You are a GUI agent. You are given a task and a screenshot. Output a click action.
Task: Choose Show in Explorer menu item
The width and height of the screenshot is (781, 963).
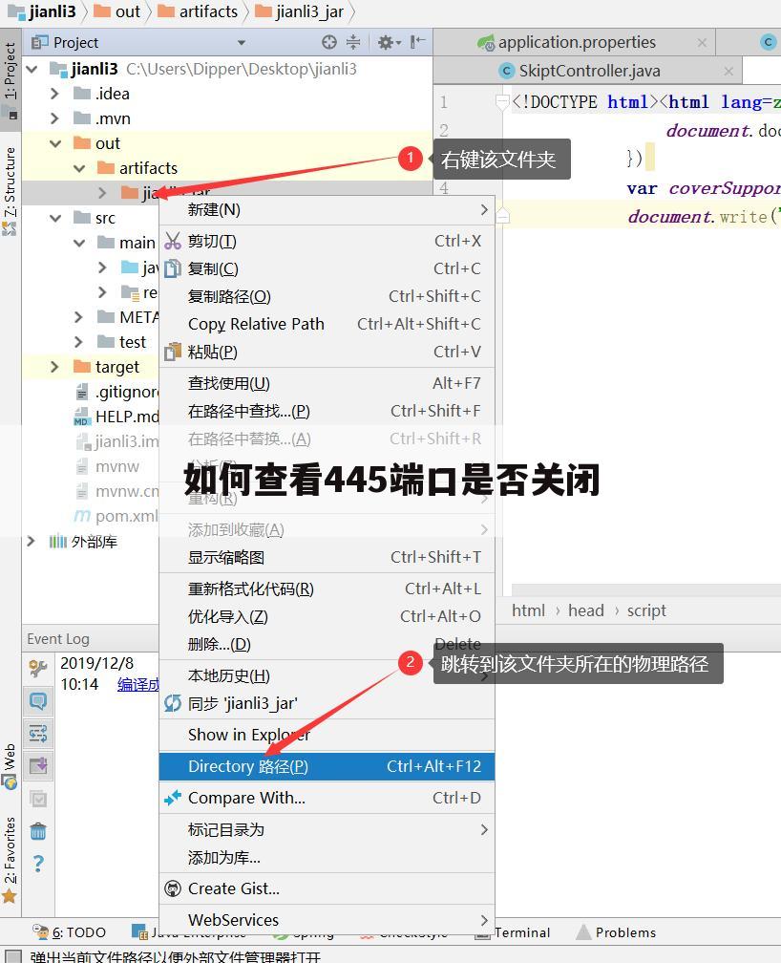(248, 735)
